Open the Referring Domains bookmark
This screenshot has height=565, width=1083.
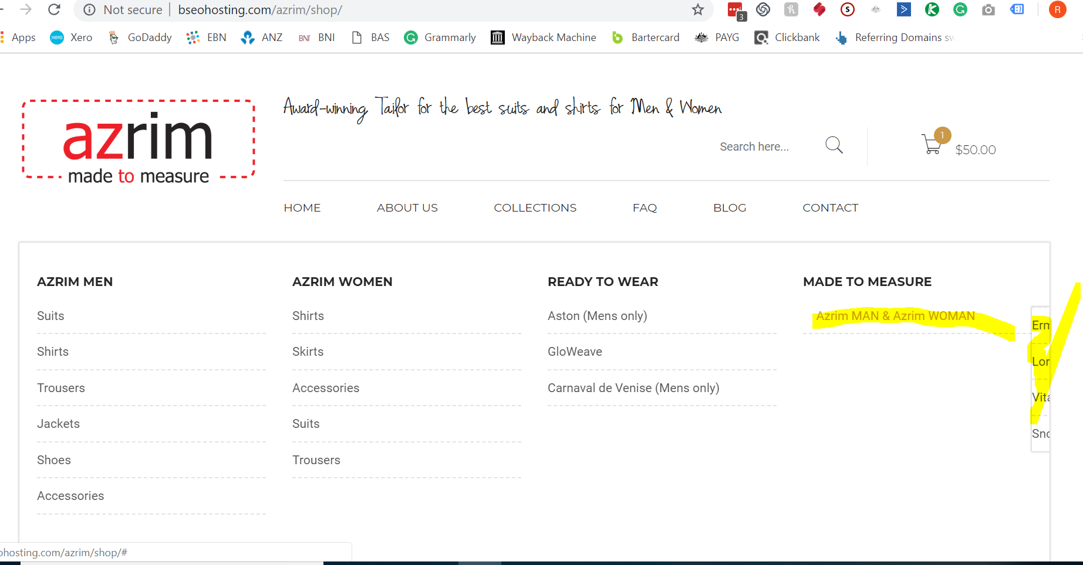pos(895,38)
